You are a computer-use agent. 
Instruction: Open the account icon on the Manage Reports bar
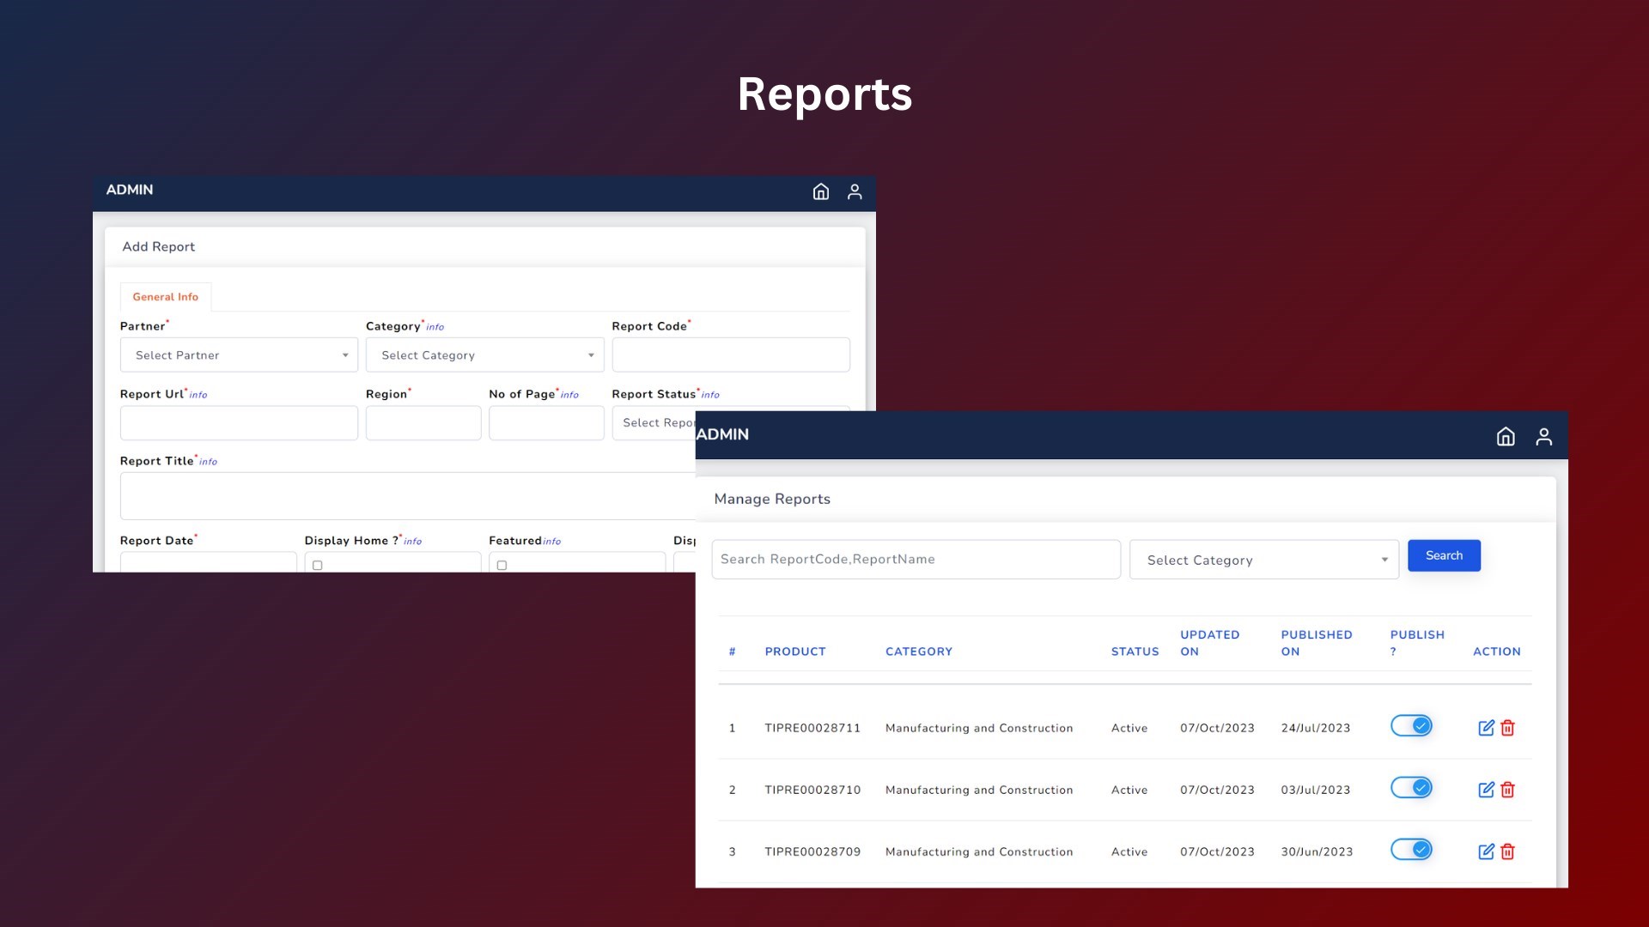(1544, 437)
